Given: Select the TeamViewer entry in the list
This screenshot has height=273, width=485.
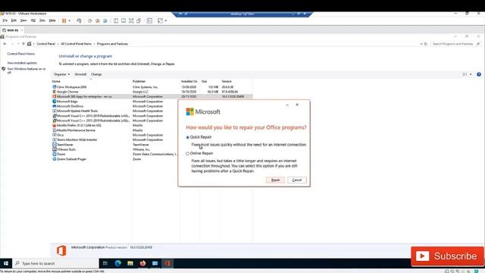Looking at the screenshot, I should point(114,145).
